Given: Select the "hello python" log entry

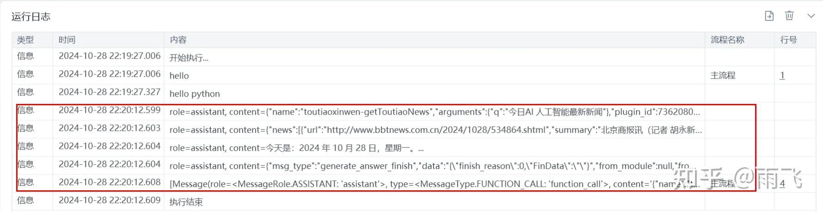Looking at the screenshot, I should point(195,94).
